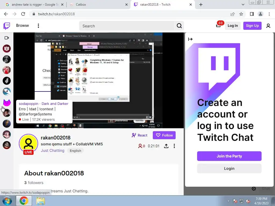Go back with the browser back arrow
This screenshot has height=206, width=275.
coord(6,14)
